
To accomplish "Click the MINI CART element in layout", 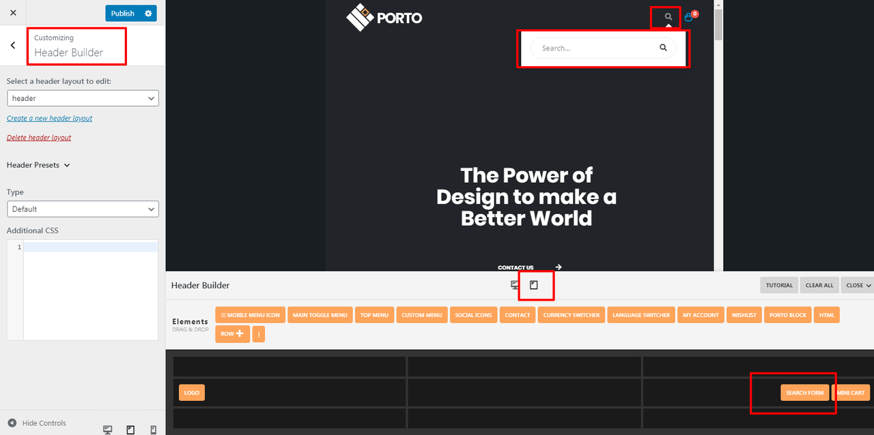I will 851,393.
